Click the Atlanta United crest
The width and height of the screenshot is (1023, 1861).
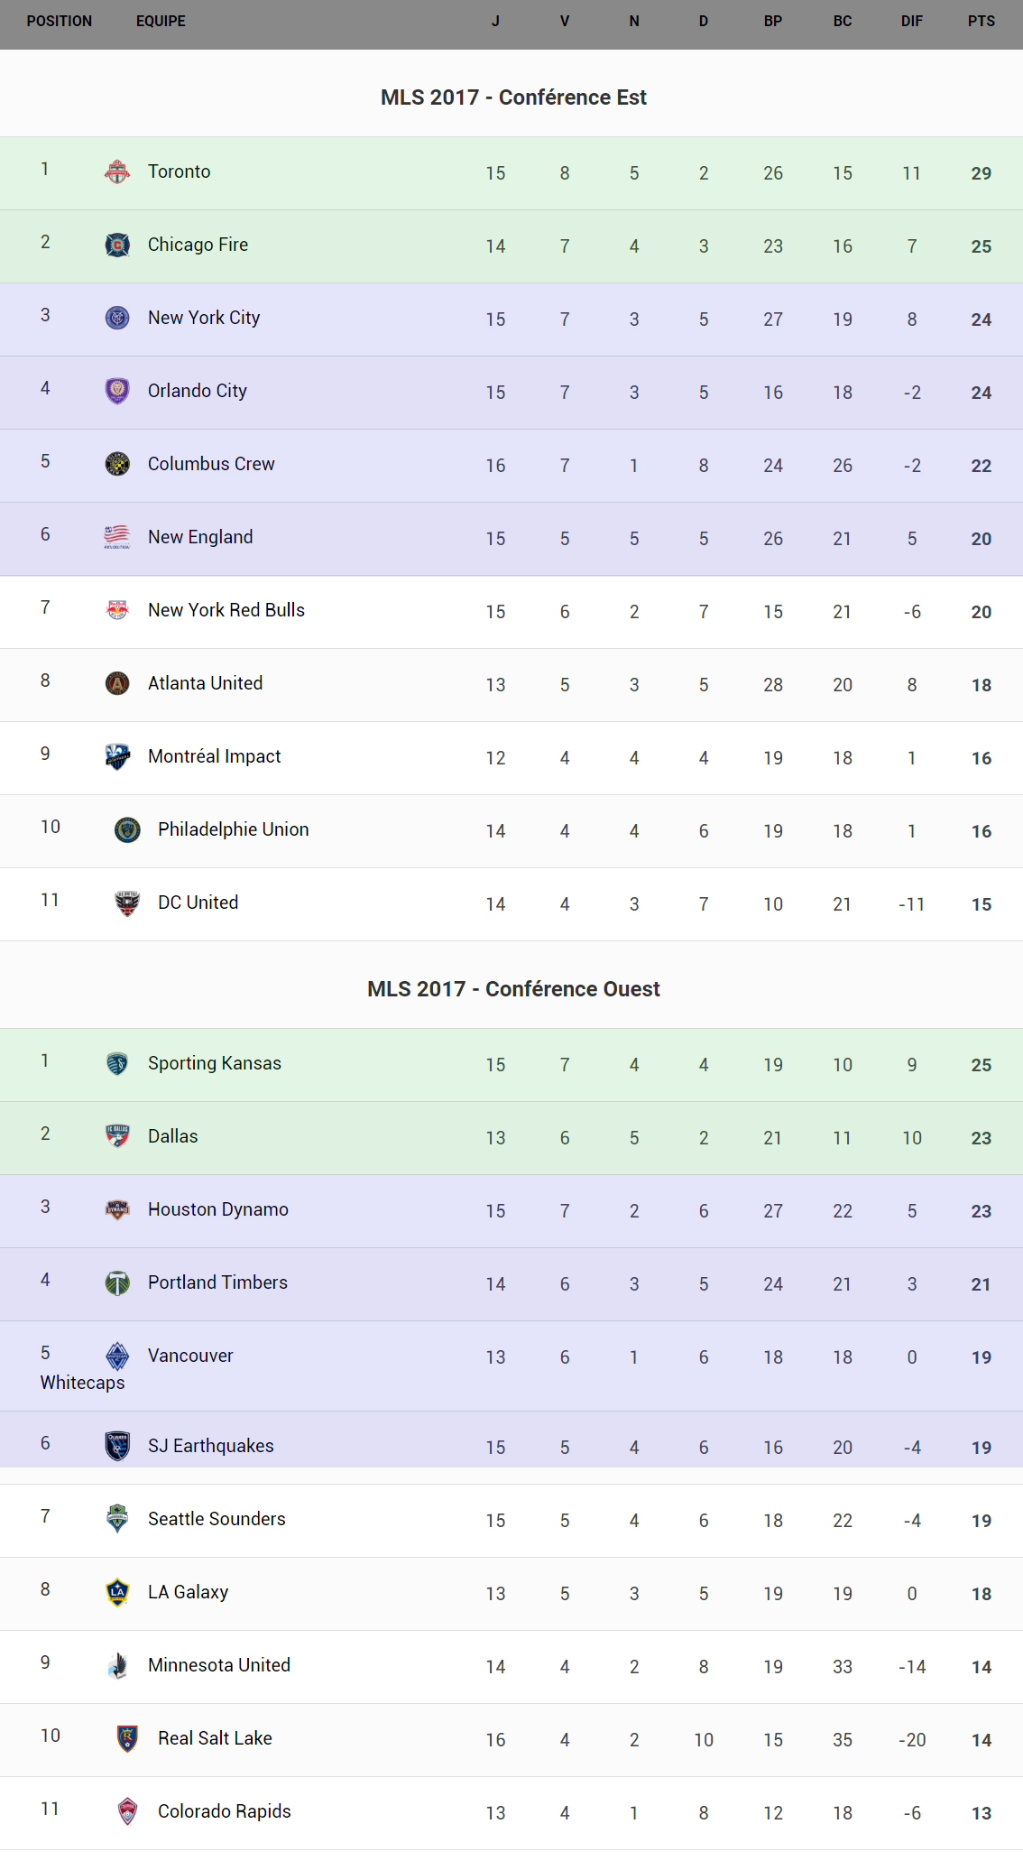pyautogui.click(x=117, y=683)
